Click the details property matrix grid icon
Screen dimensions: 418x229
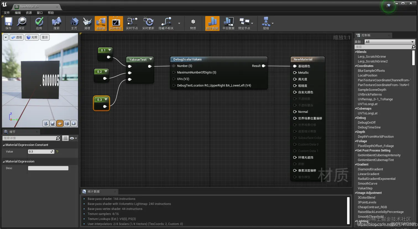click(x=65, y=138)
